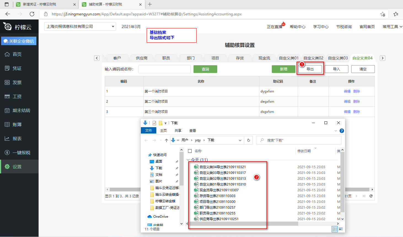
Task: Click 编辑 link for 第一个消防项目
Action: pyautogui.click(x=347, y=91)
